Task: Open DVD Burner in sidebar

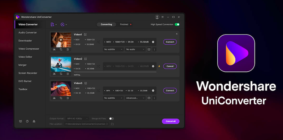Action: [x=25, y=81]
